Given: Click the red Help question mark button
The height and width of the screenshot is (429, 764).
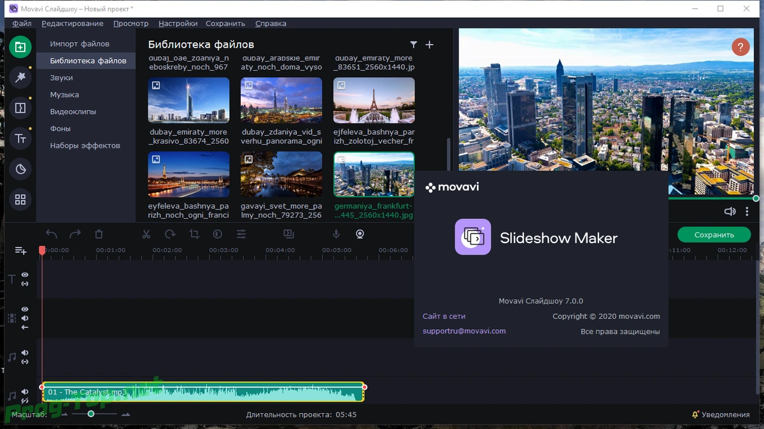Looking at the screenshot, I should [740, 47].
